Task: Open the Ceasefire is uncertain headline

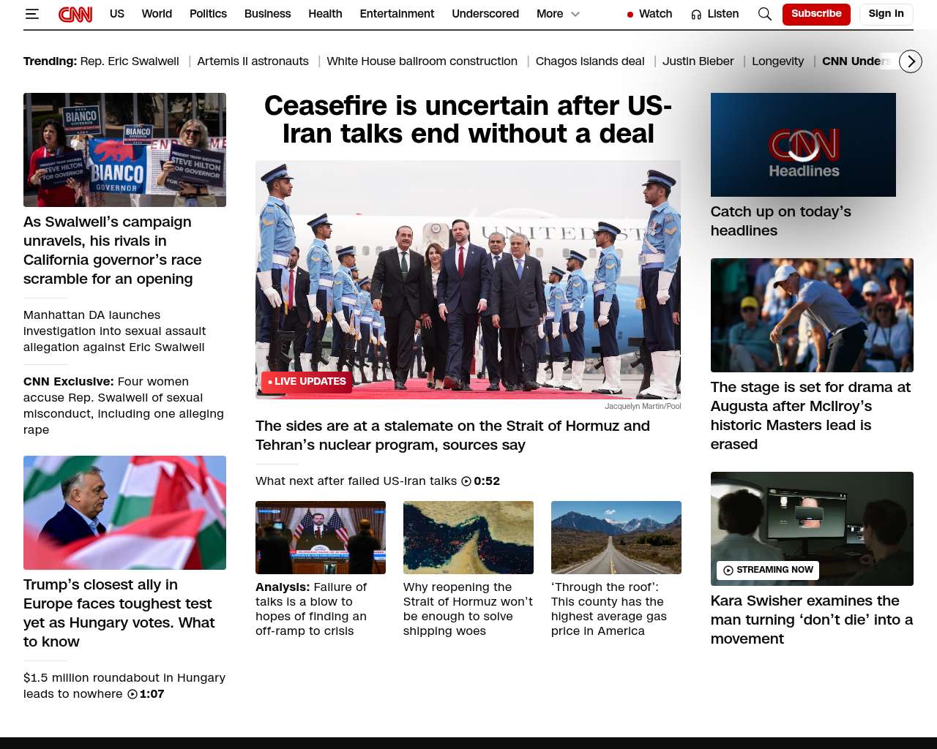Action: tap(468, 120)
